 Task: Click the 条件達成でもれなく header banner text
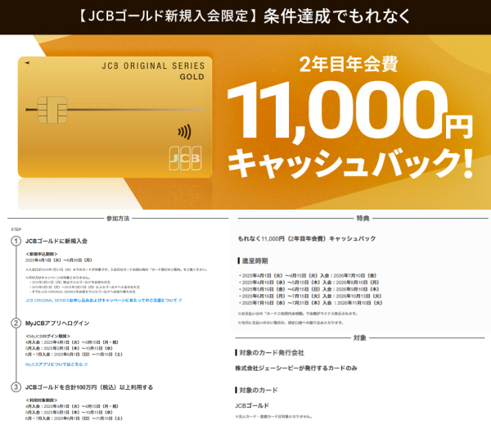click(x=337, y=16)
